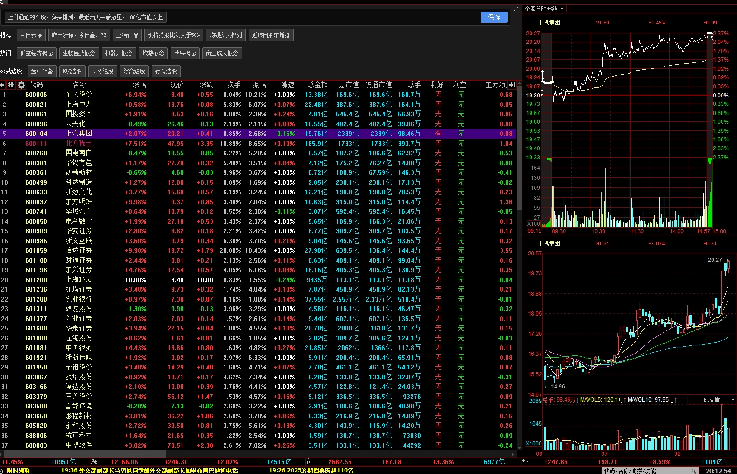Click the scroll-right arrow of table scrollbar

513,454
